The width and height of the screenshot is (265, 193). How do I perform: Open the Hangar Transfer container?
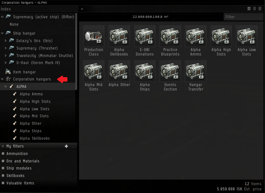pyautogui.click(x=195, y=71)
